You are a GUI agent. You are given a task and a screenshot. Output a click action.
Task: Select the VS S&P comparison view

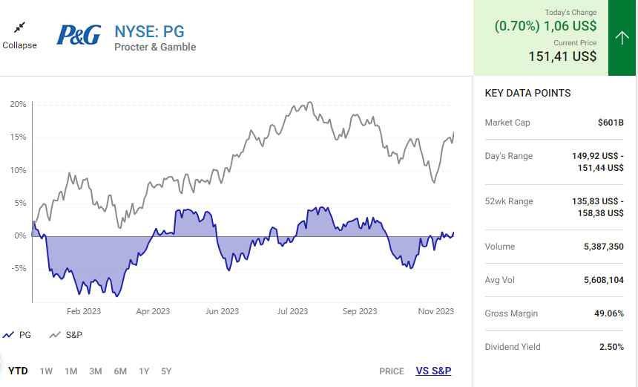433,371
